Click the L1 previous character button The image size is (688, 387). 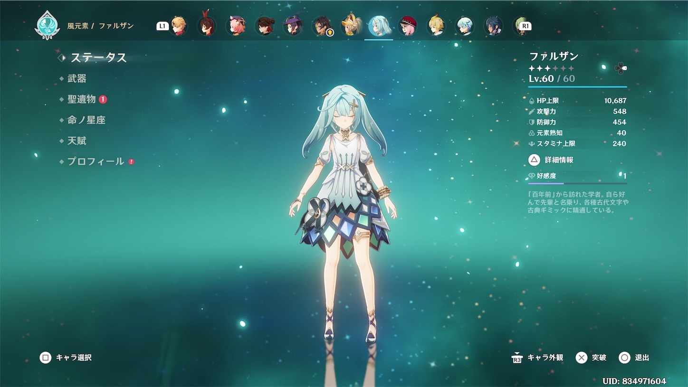tap(162, 26)
